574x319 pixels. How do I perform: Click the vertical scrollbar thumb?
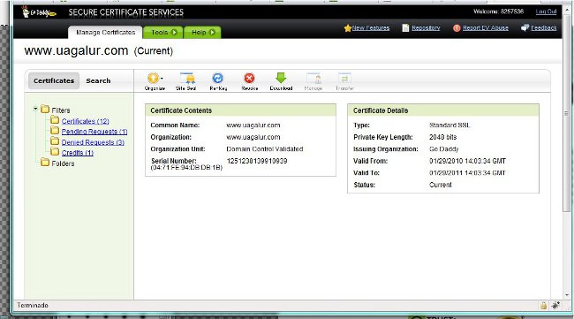pos(566,113)
